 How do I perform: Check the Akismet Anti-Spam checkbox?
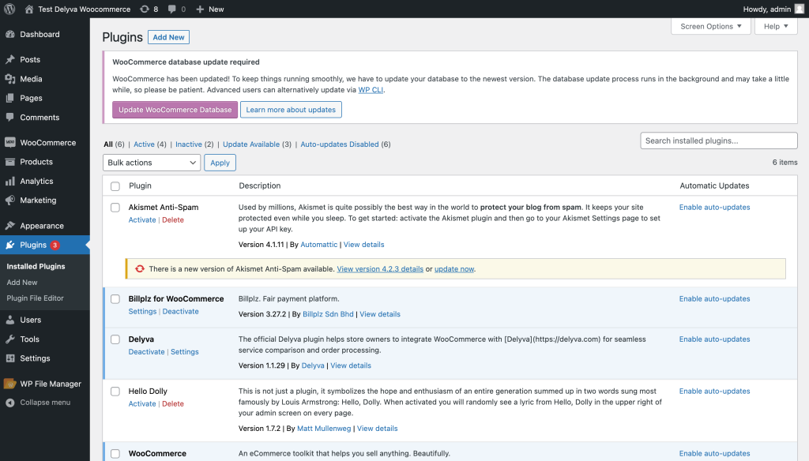(115, 208)
